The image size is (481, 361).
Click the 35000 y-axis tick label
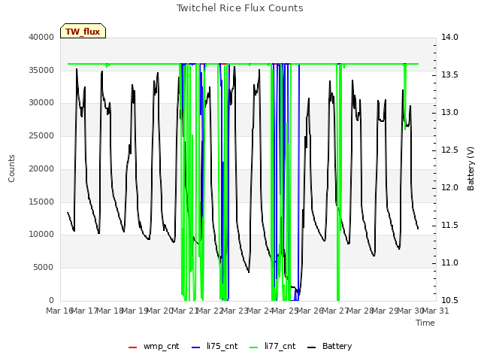click(41, 70)
